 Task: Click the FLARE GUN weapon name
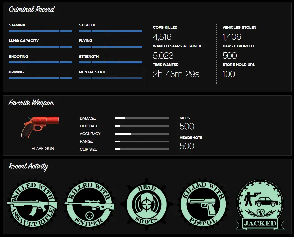(x=43, y=149)
